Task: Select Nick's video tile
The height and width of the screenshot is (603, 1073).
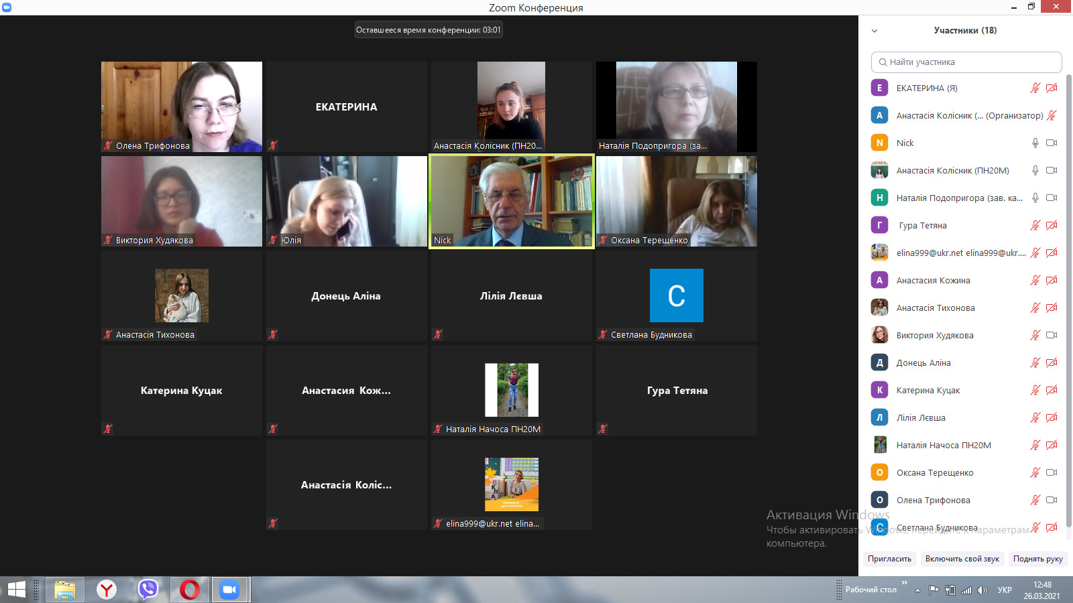Action: tap(511, 201)
